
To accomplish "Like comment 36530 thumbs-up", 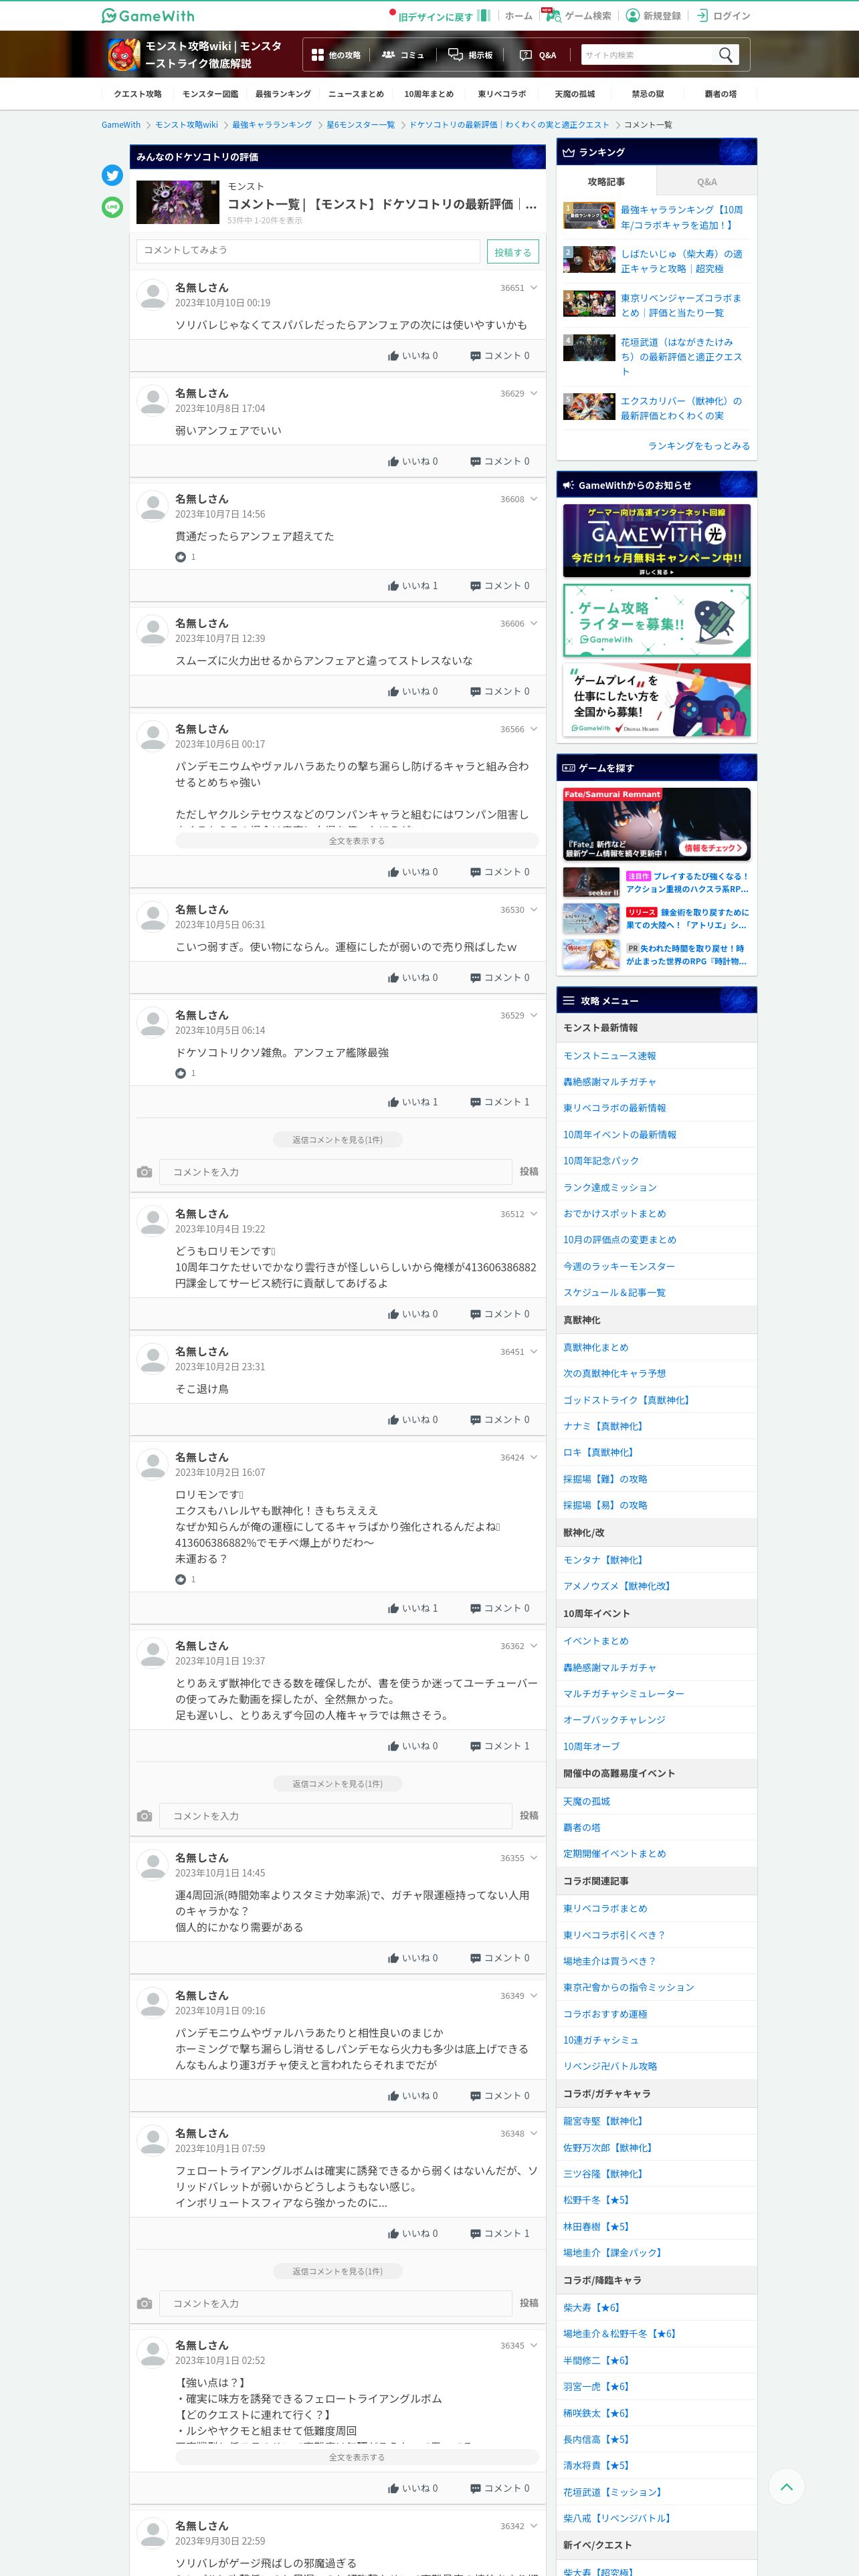I will click(x=393, y=978).
